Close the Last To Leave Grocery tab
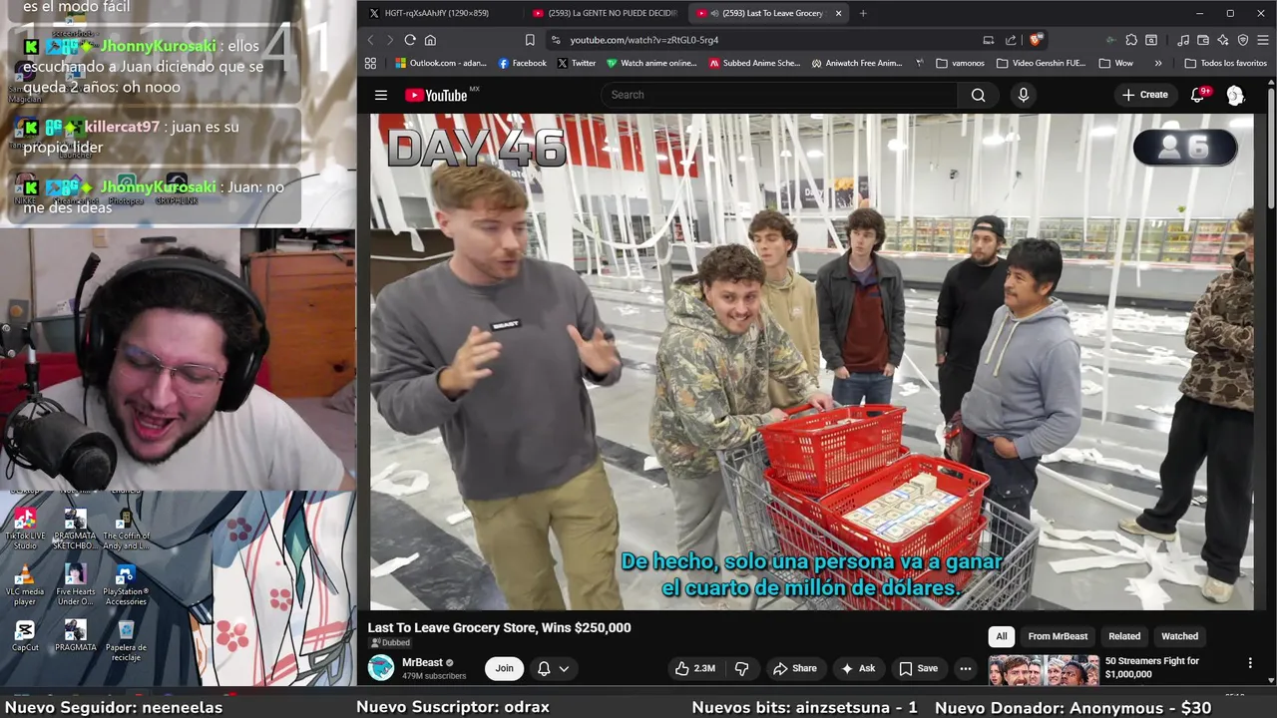Image resolution: width=1277 pixels, height=718 pixels. (x=838, y=13)
